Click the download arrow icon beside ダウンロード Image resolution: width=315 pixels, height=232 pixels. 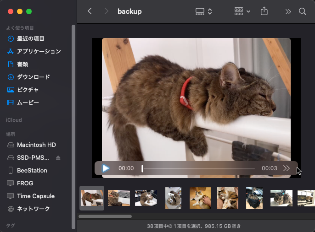(x=11, y=77)
